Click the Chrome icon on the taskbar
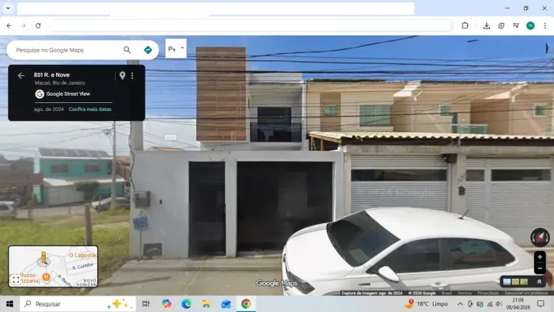Viewport: 554px width, 312px height. [246, 304]
